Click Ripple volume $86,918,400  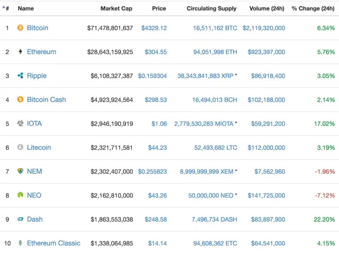click(x=268, y=76)
